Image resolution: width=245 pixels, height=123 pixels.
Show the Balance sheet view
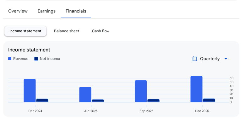coord(67,31)
